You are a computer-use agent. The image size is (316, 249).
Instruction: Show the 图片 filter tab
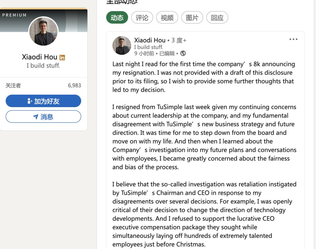pos(192,18)
